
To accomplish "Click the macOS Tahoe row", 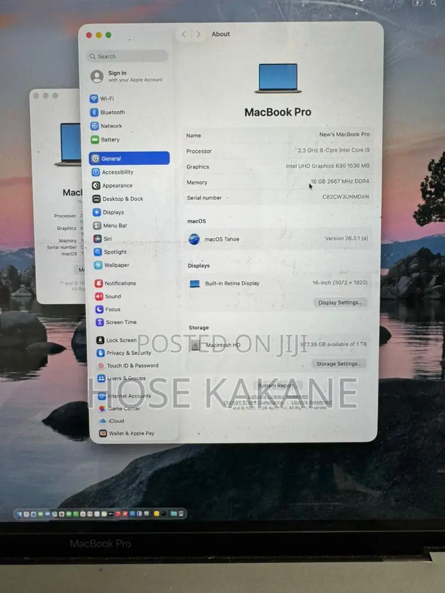I will pos(278,239).
